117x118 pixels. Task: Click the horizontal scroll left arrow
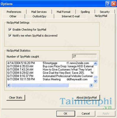click(9, 85)
